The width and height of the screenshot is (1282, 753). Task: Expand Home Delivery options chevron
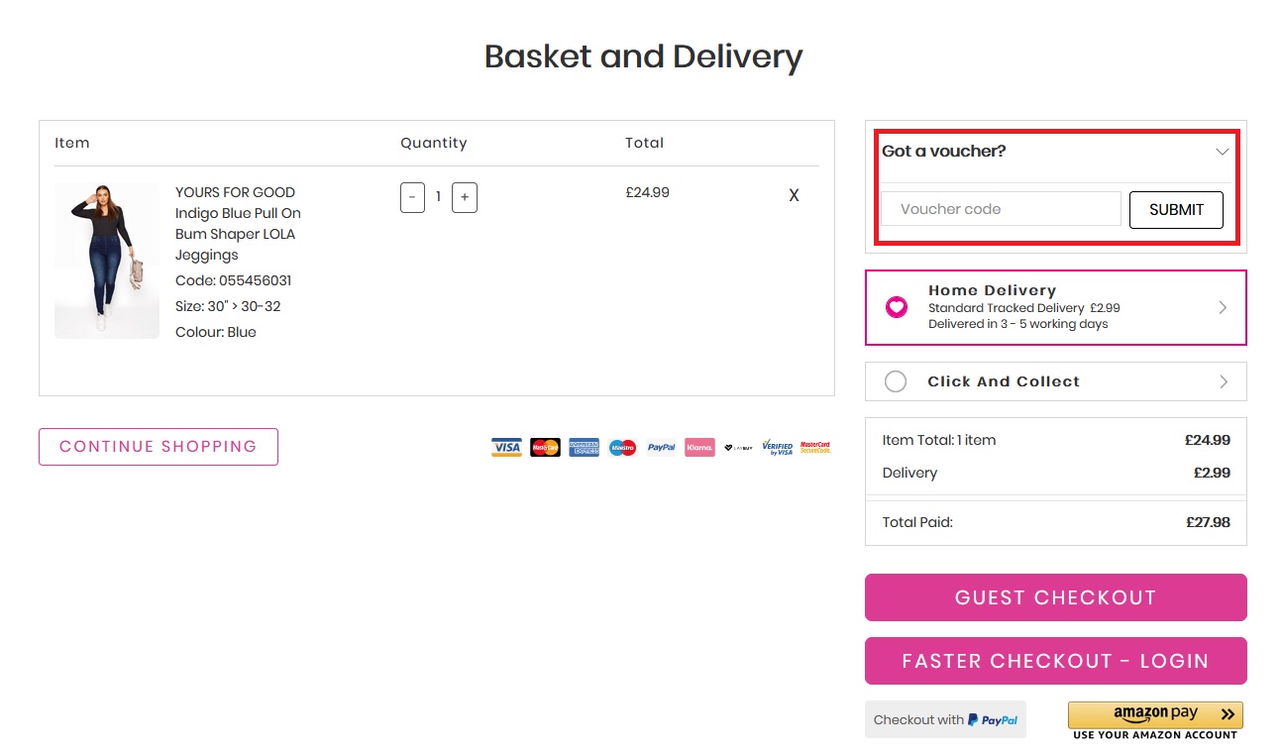point(1223,307)
